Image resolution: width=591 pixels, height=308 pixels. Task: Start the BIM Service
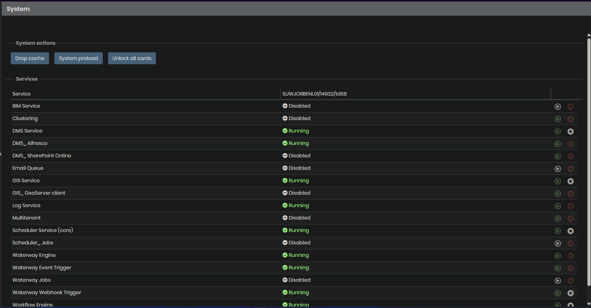558,107
